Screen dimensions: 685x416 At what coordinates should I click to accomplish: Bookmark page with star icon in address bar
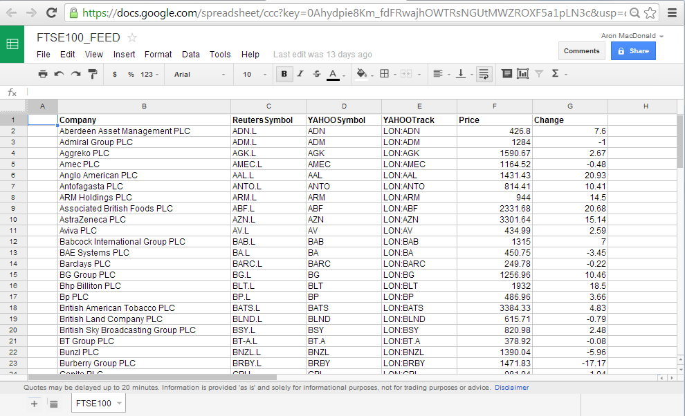click(650, 13)
